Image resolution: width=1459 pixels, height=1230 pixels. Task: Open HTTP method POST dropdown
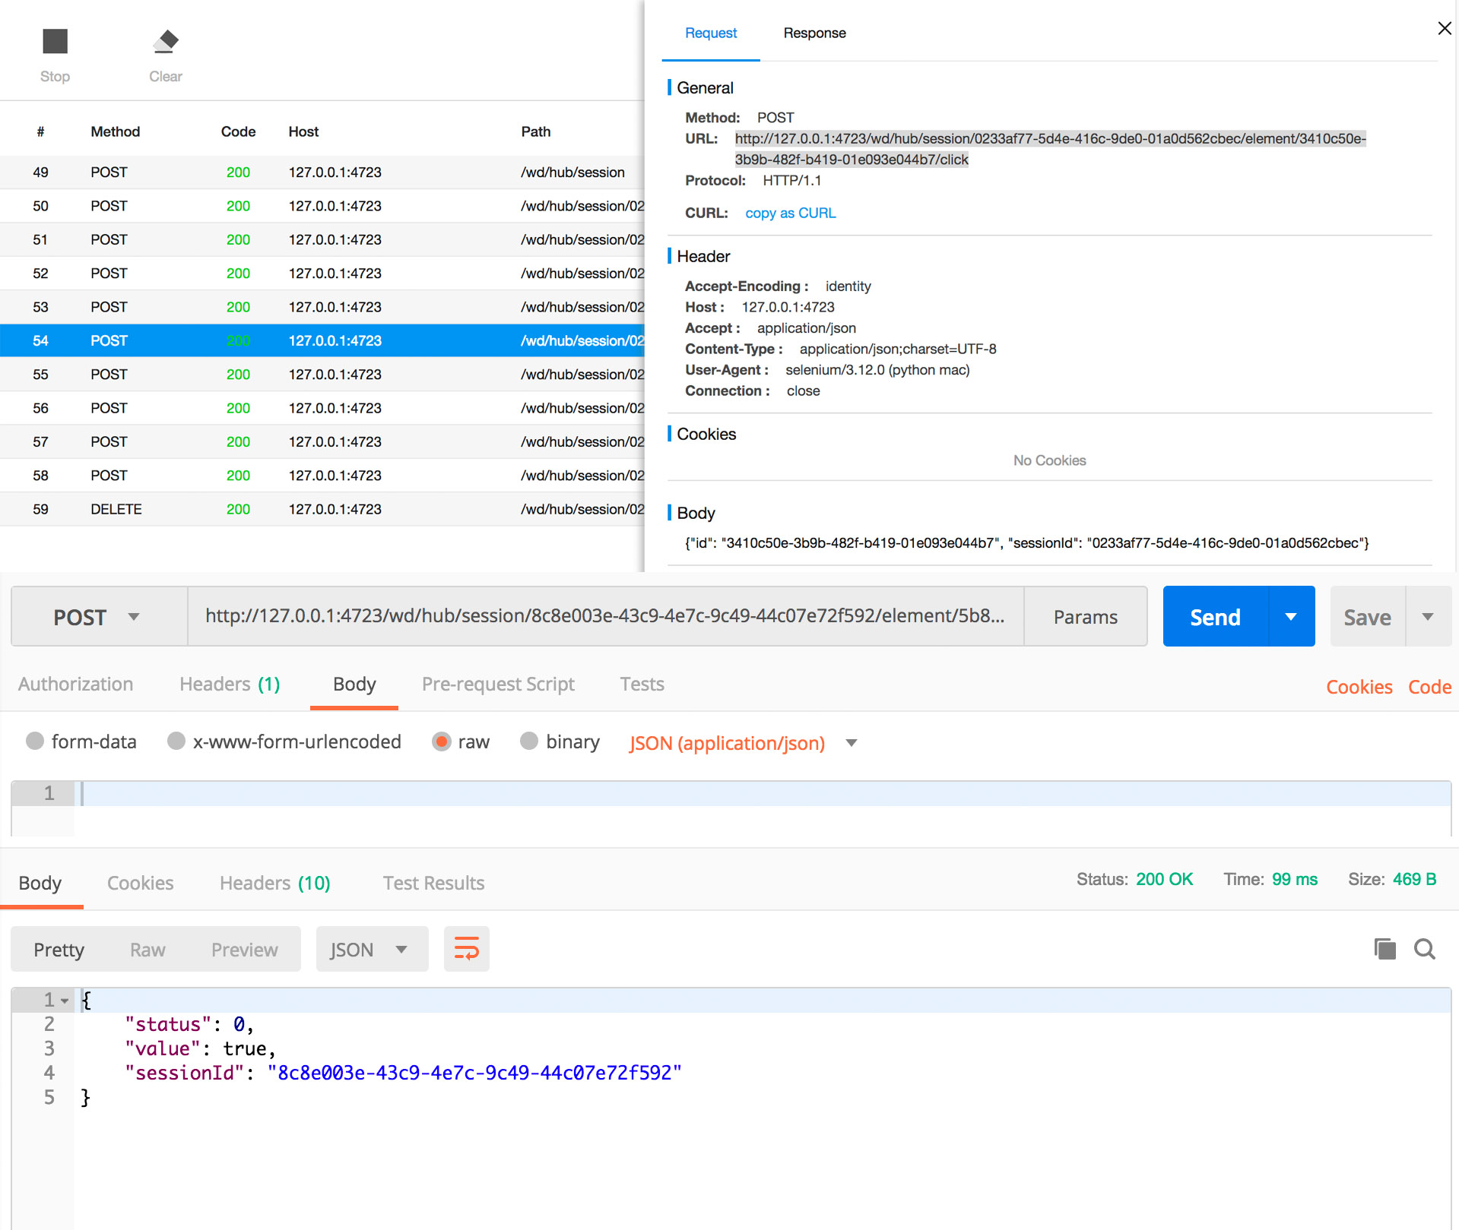pos(100,616)
